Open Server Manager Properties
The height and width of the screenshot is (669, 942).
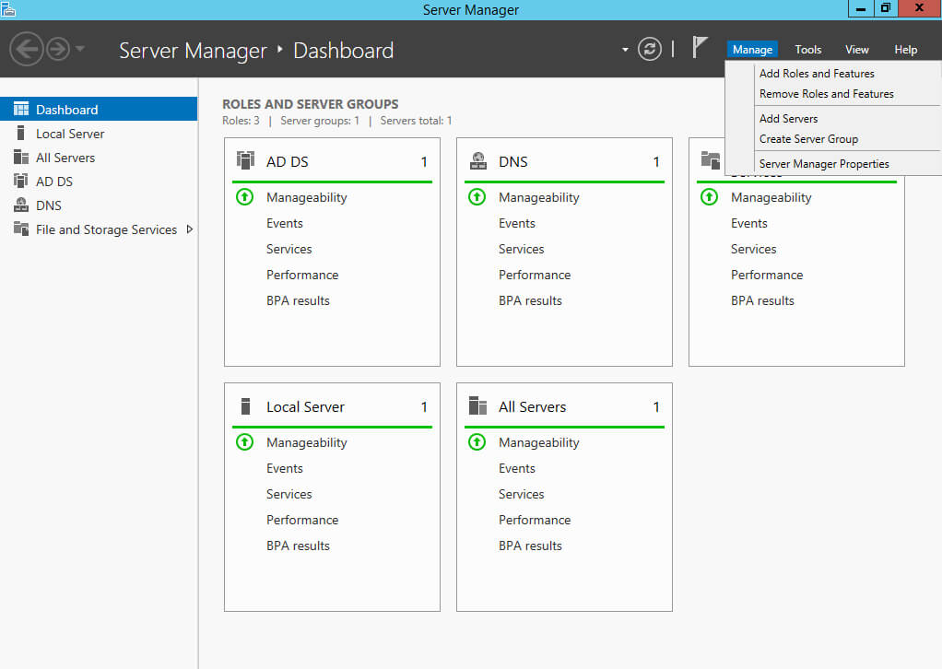(x=824, y=163)
